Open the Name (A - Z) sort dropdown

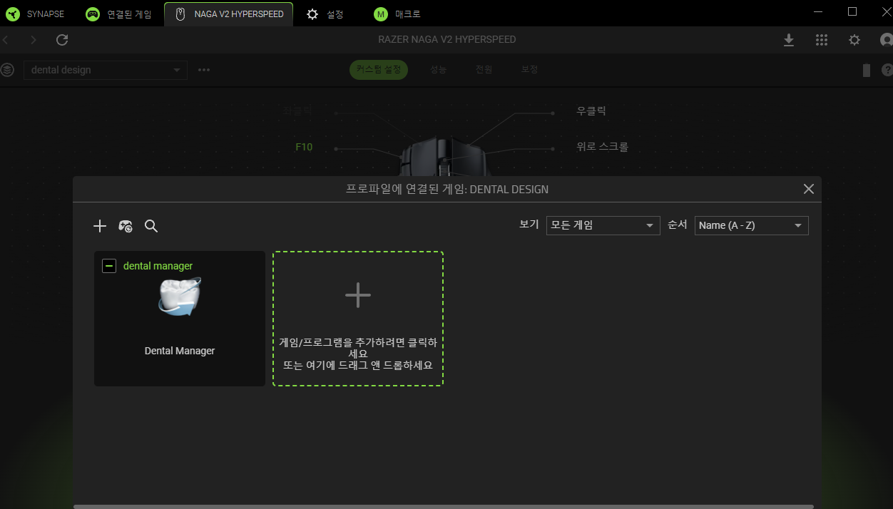752,225
